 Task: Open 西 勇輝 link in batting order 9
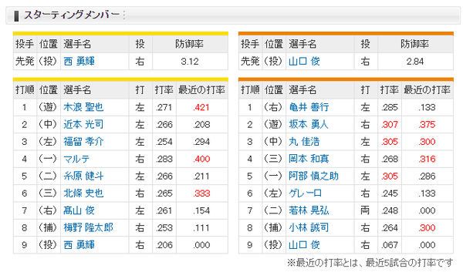79,245
